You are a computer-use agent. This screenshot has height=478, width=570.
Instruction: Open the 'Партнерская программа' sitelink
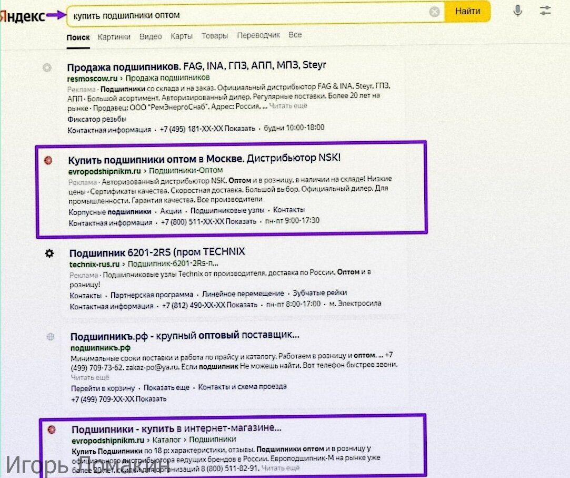[152, 294]
